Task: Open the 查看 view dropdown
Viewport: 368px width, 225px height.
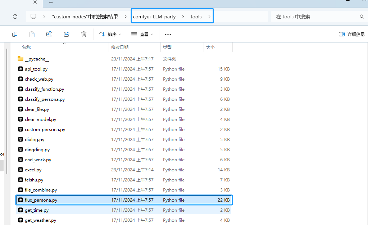Action: (142, 34)
